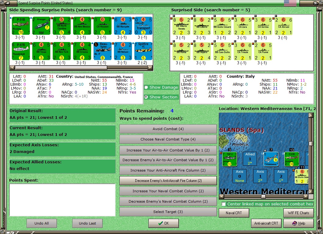Click the Points Spent list box
The width and height of the screenshot is (323, 234).
point(62,200)
